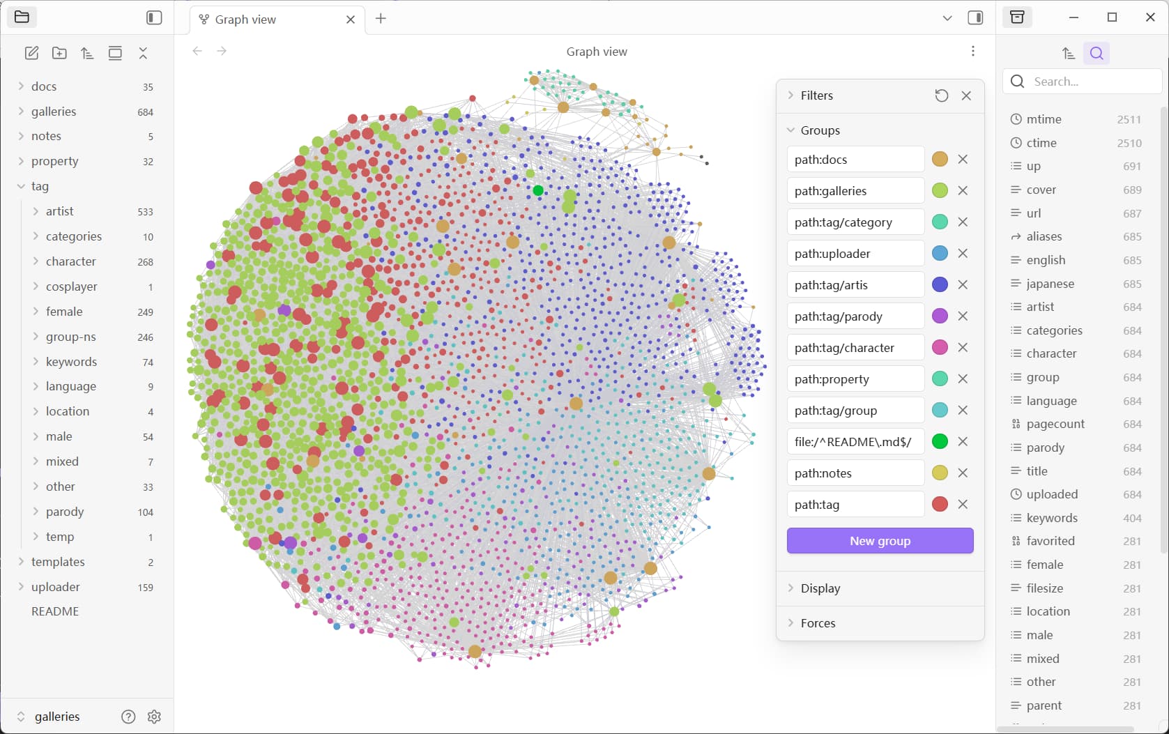
Task: Click the new note icon
Action: 31,53
